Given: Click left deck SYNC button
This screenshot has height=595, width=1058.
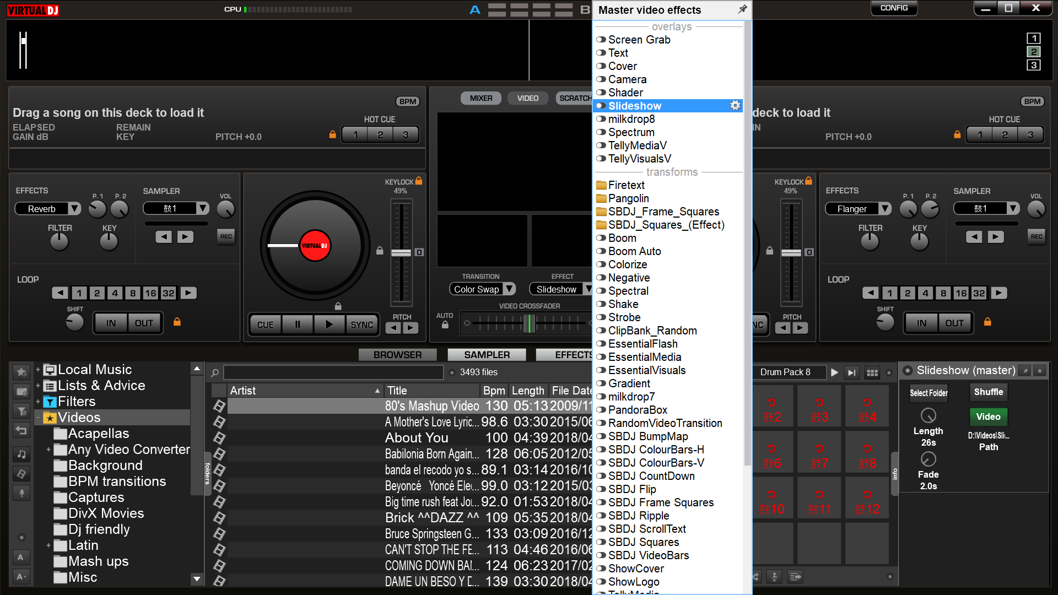Looking at the screenshot, I should click(x=361, y=324).
